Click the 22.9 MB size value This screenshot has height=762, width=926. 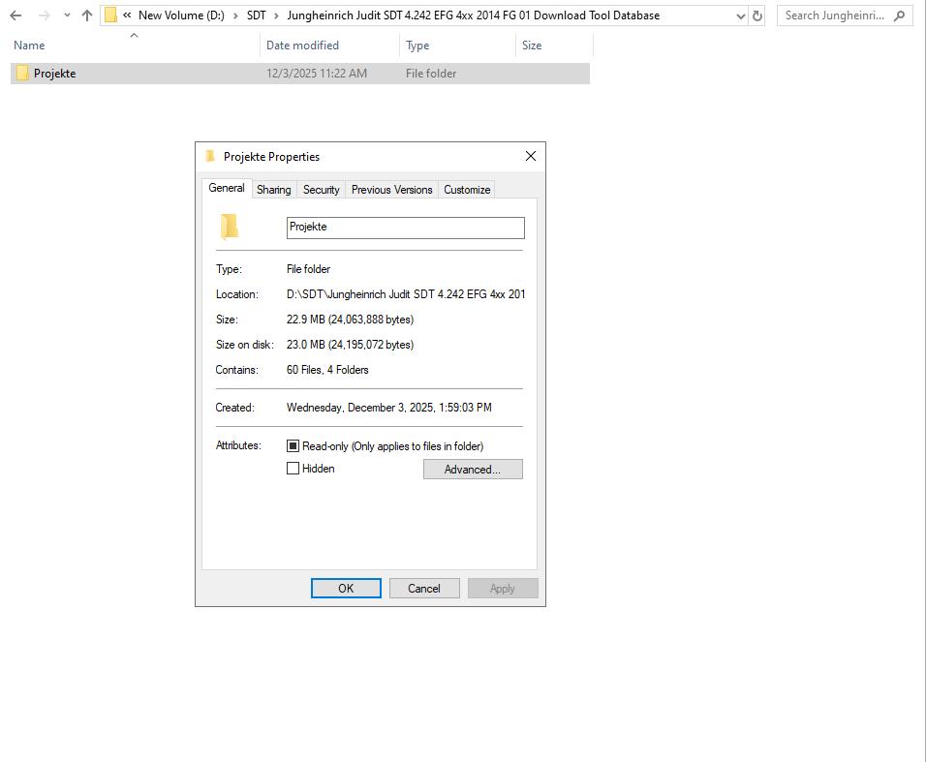(x=351, y=320)
